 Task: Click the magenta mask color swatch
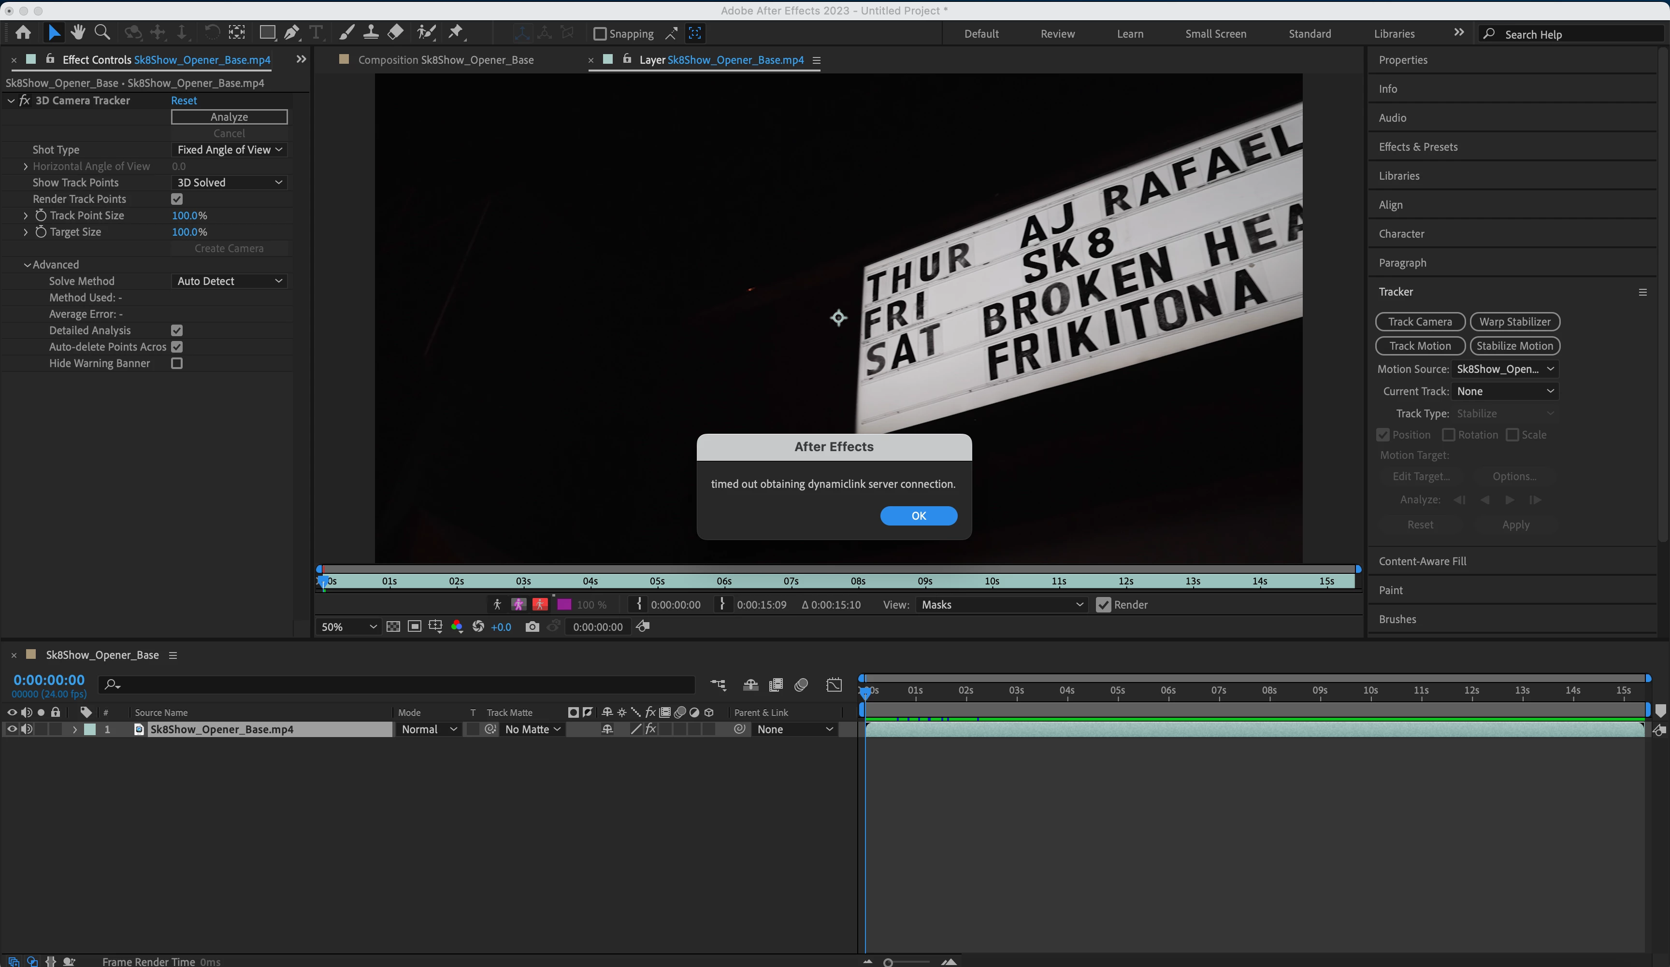564,605
